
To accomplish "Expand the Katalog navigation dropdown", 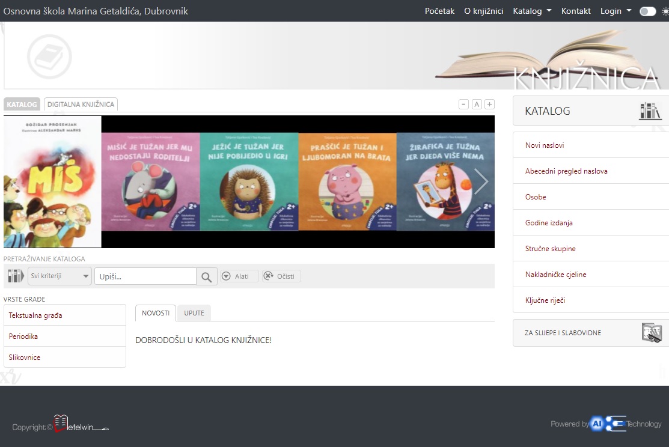I will pos(532,11).
